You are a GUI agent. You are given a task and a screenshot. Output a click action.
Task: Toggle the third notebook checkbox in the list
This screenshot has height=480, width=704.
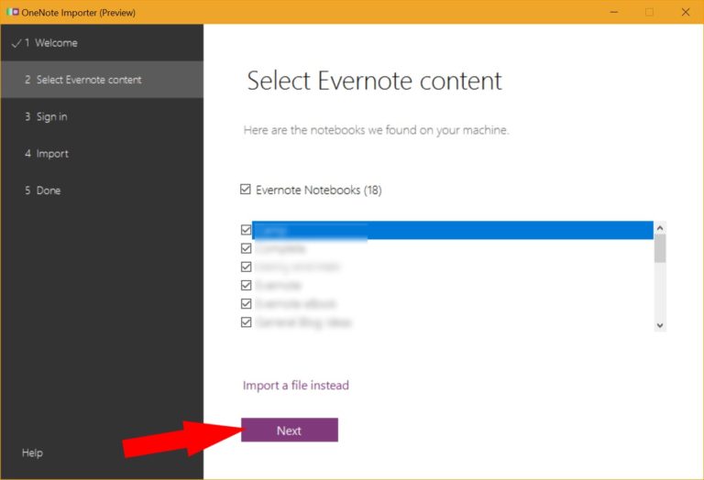coord(246,267)
